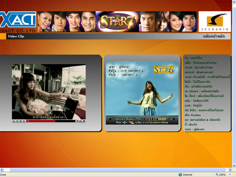
Task: Click the Star 6 music video preview
Action: pos(142,93)
